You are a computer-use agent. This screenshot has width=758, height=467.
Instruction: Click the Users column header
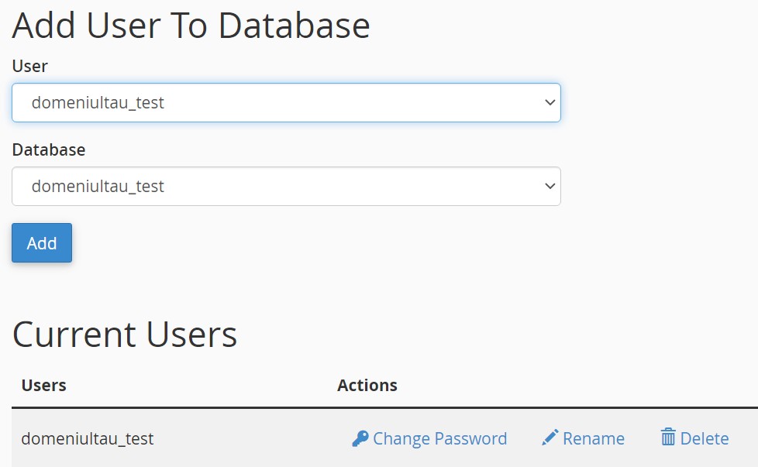44,386
